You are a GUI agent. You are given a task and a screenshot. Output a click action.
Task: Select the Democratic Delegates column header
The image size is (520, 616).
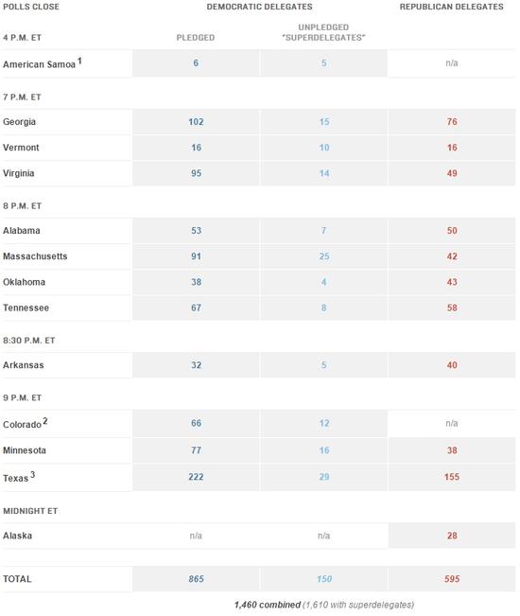click(x=259, y=7)
